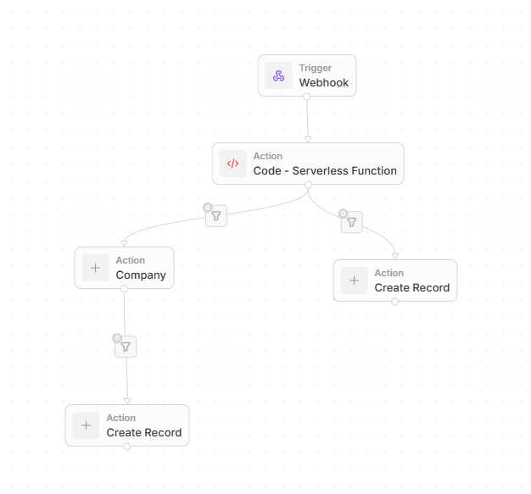Click the Serverless Function node's output port
531x494 pixels.
(308, 184)
